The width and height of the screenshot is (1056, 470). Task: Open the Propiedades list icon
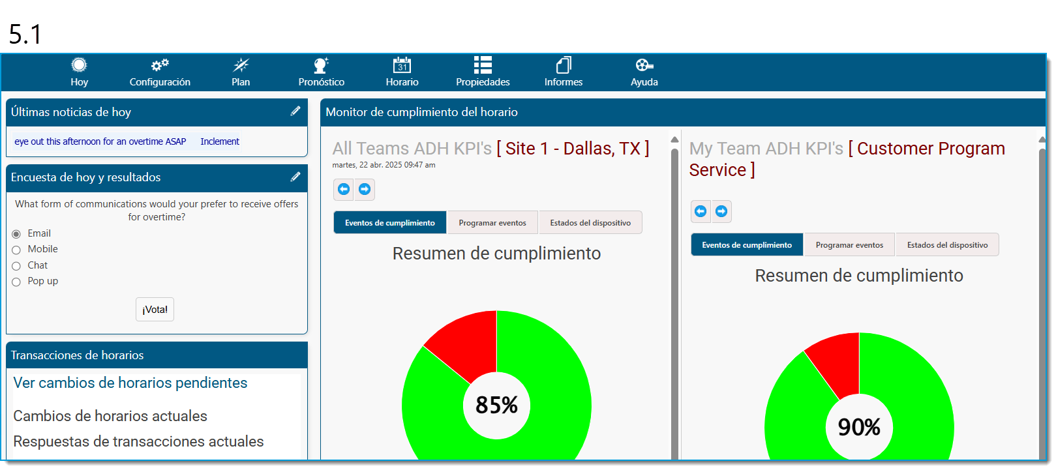tap(483, 65)
